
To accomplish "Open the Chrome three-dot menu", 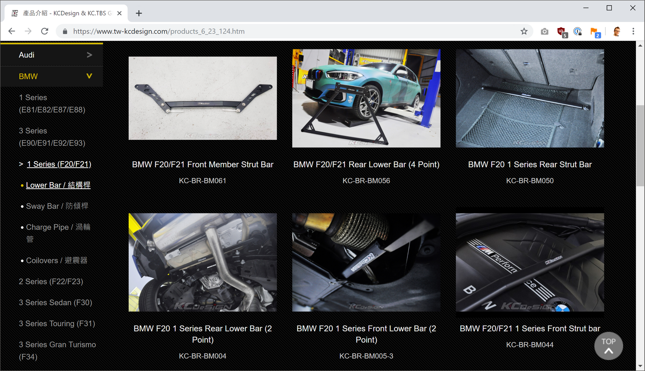I will (x=633, y=31).
